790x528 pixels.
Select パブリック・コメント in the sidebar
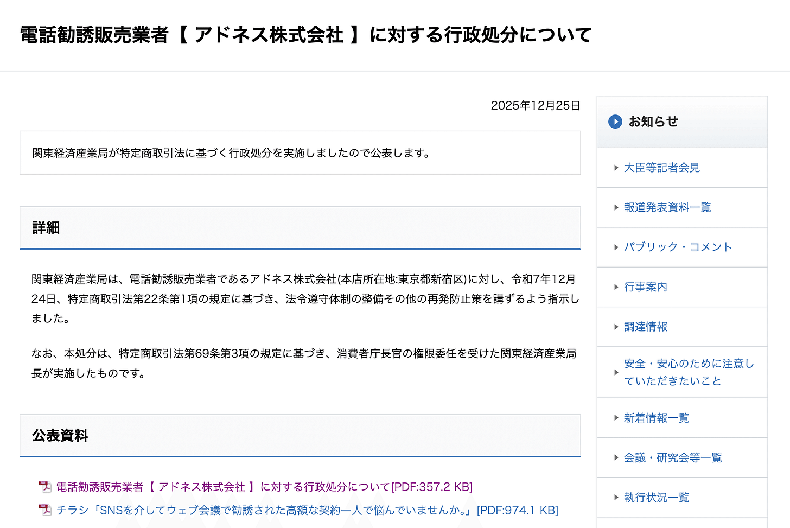678,247
